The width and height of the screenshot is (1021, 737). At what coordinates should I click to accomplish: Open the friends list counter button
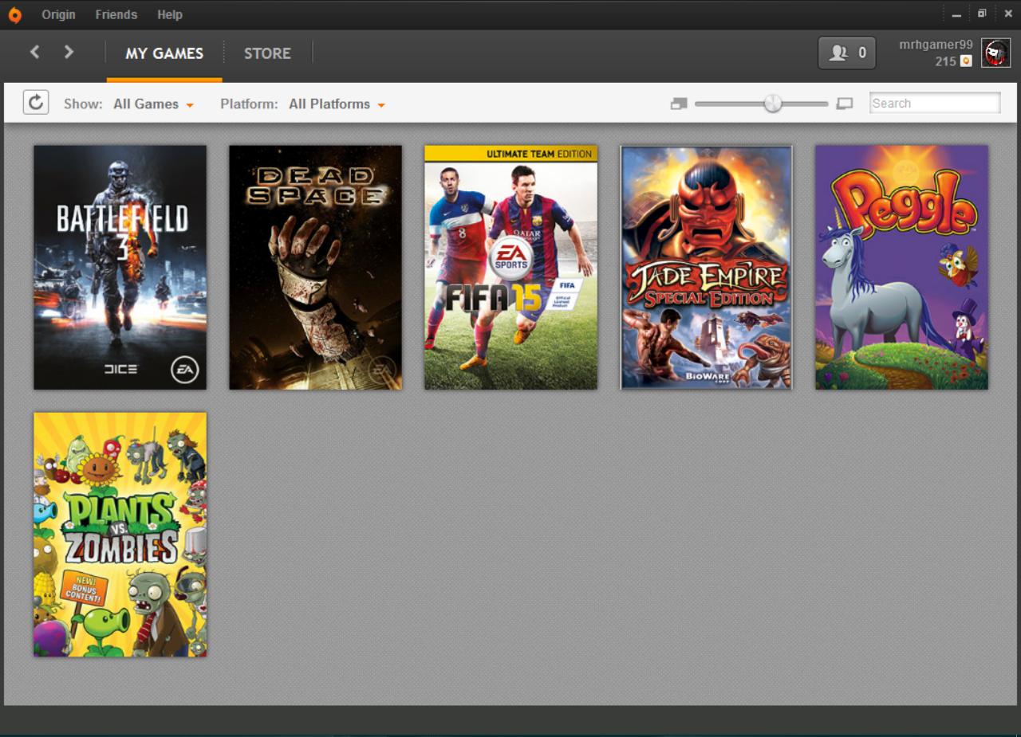click(x=847, y=53)
